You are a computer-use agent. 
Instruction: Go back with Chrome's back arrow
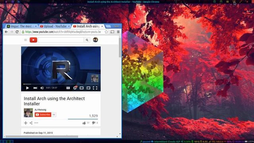click(6, 32)
